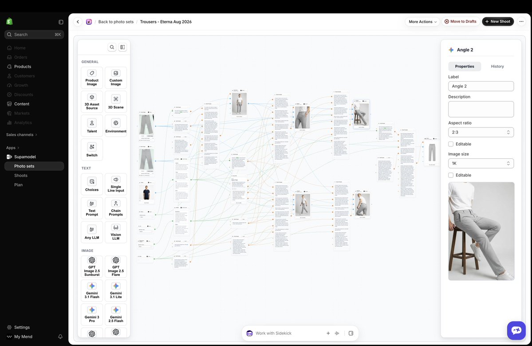Image resolution: width=532 pixels, height=346 pixels.
Task: Select the Angle 2 stool node on canvas
Action: click(361, 114)
